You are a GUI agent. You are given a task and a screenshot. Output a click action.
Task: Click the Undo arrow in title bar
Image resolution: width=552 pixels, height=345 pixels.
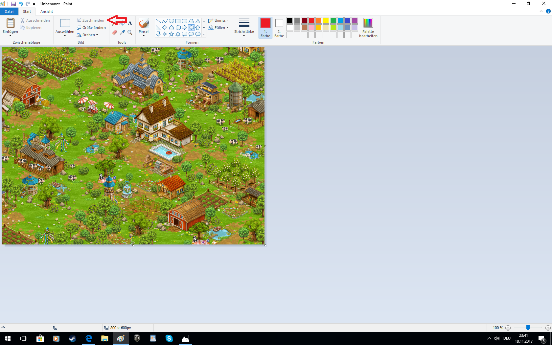[x=21, y=4]
